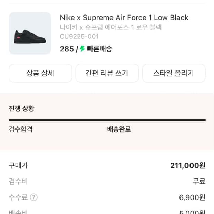Image resolution: width=214 pixels, height=214 pixels.
Task: Click the 진행 상황 section heading
Action: click(21, 109)
